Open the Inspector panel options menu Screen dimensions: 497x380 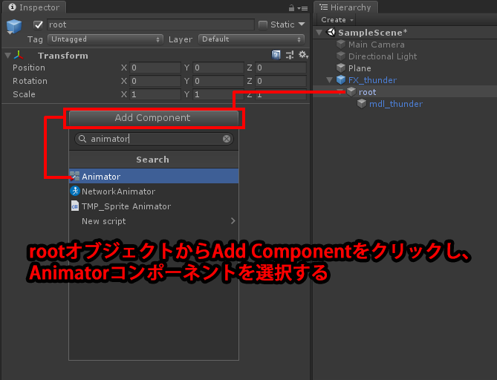click(303, 8)
